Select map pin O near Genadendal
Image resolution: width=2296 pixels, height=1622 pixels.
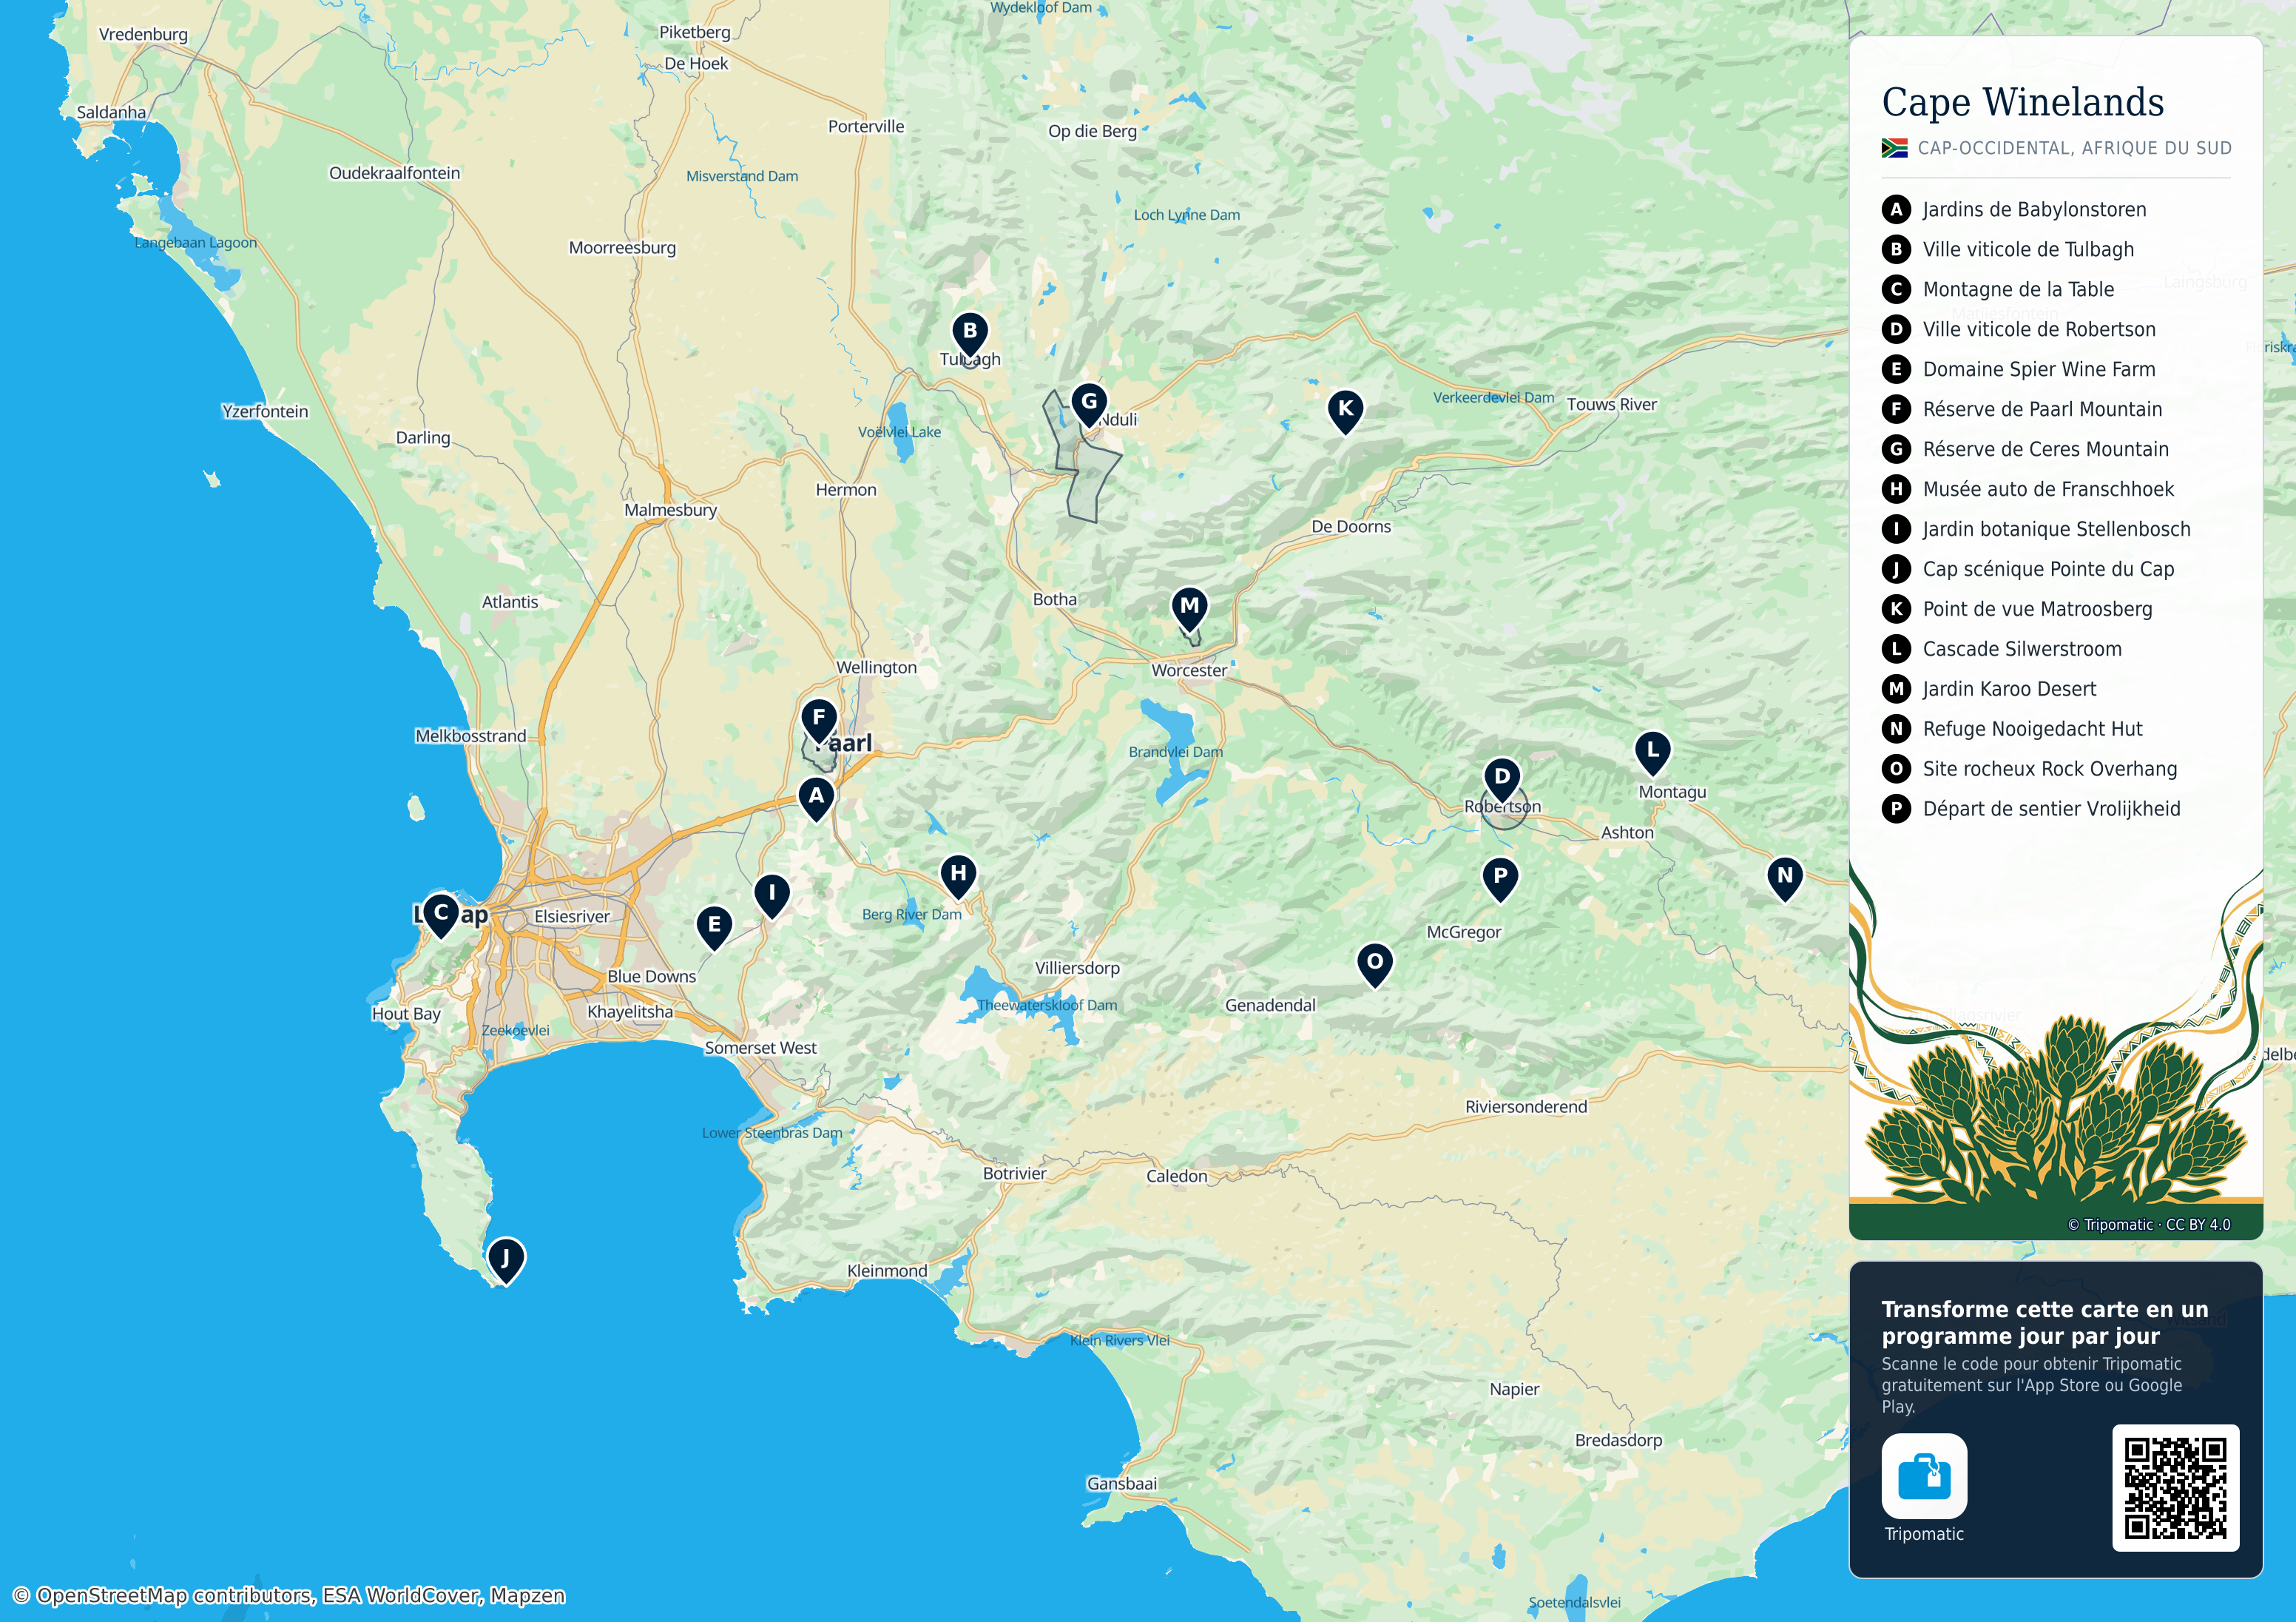[x=1375, y=965]
